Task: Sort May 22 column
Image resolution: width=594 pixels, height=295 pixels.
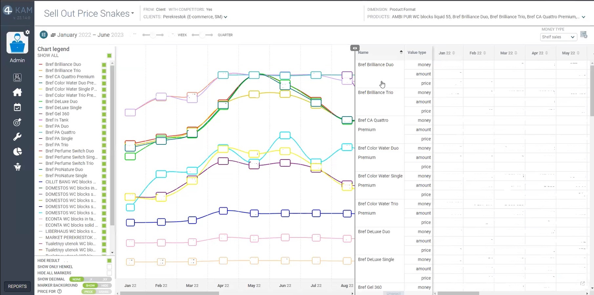Action: (578, 53)
